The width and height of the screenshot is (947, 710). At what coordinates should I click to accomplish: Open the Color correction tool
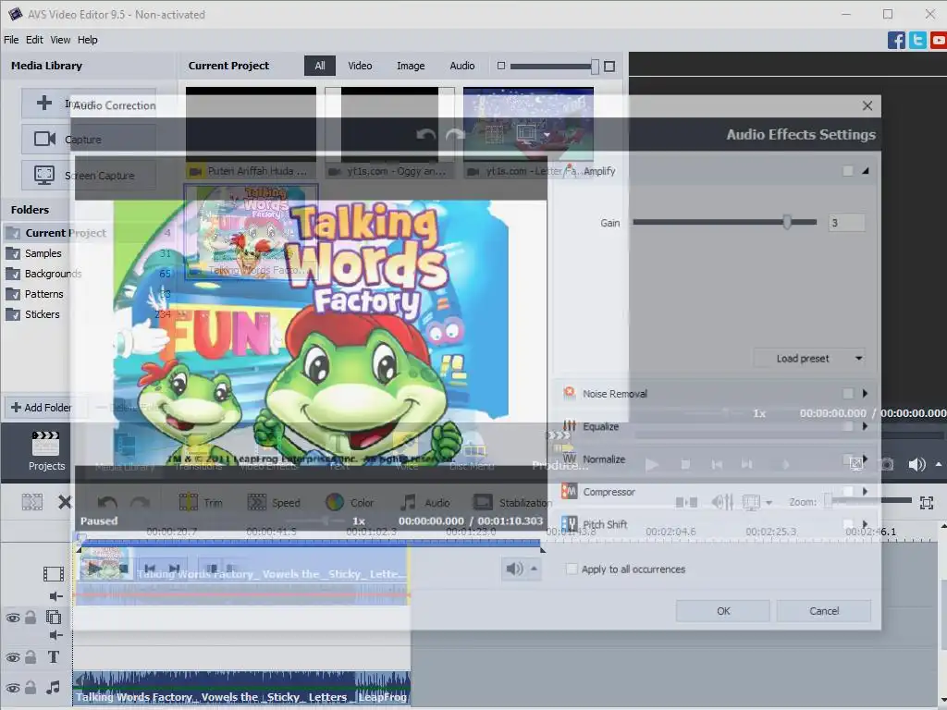pos(350,502)
